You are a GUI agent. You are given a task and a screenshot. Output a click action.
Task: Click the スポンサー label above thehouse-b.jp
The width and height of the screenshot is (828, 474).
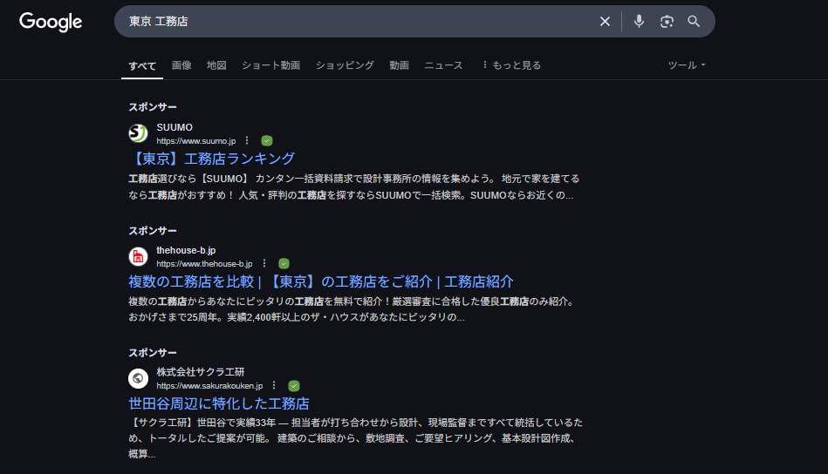point(153,231)
